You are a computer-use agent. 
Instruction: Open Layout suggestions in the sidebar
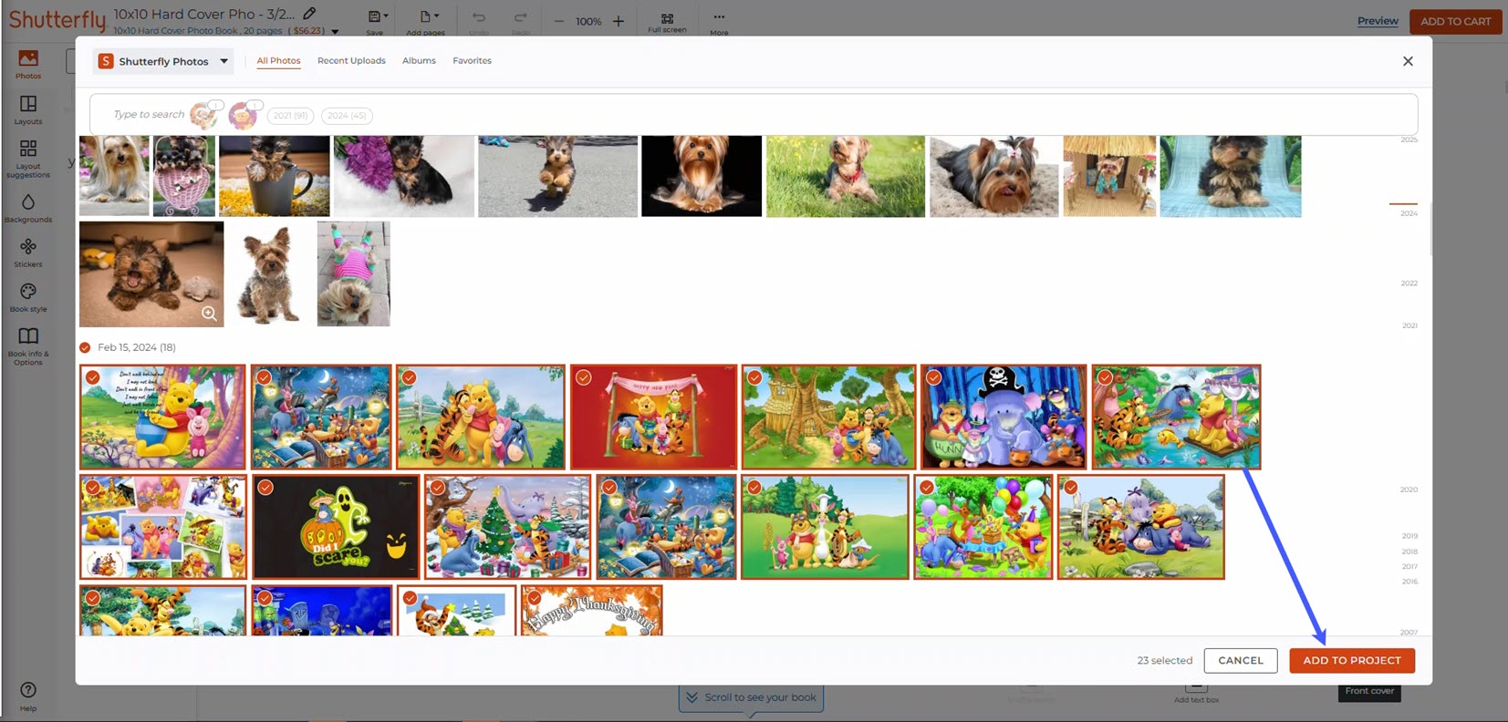pos(28,159)
